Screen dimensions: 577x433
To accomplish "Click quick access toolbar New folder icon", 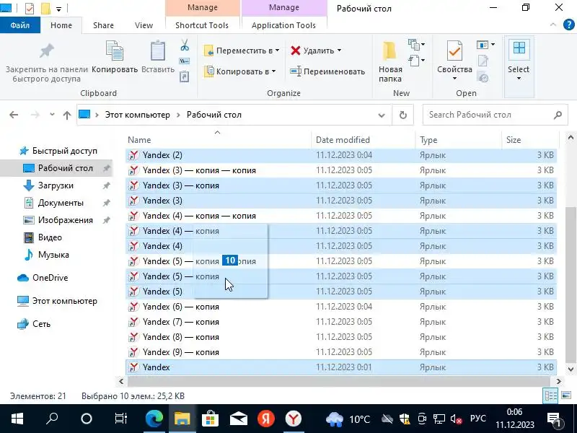I will (x=45, y=8).
